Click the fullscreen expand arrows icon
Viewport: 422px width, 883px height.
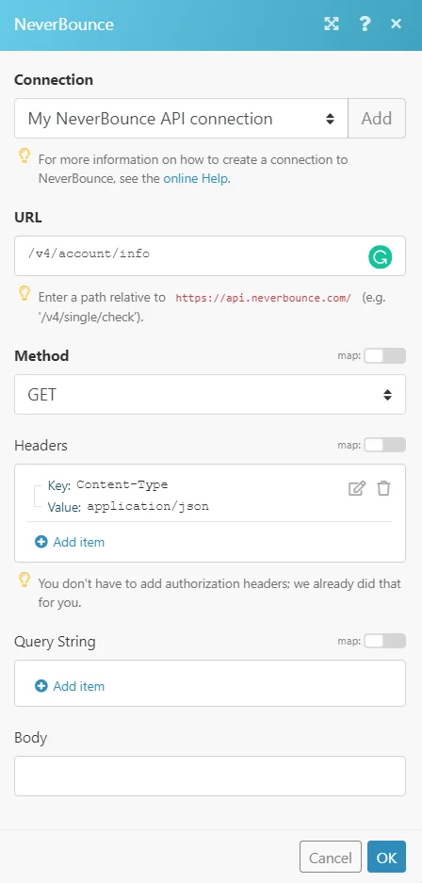coord(332,24)
